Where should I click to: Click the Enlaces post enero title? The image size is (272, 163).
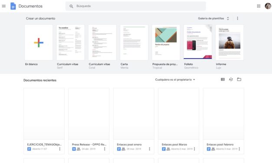(129, 144)
